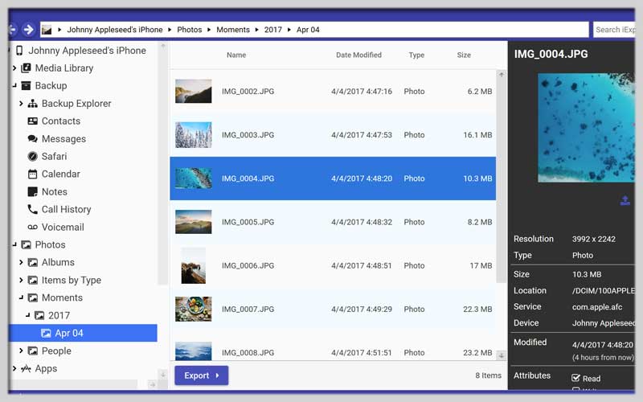
Task: Sort by the Date Modified column header
Action: coord(358,55)
